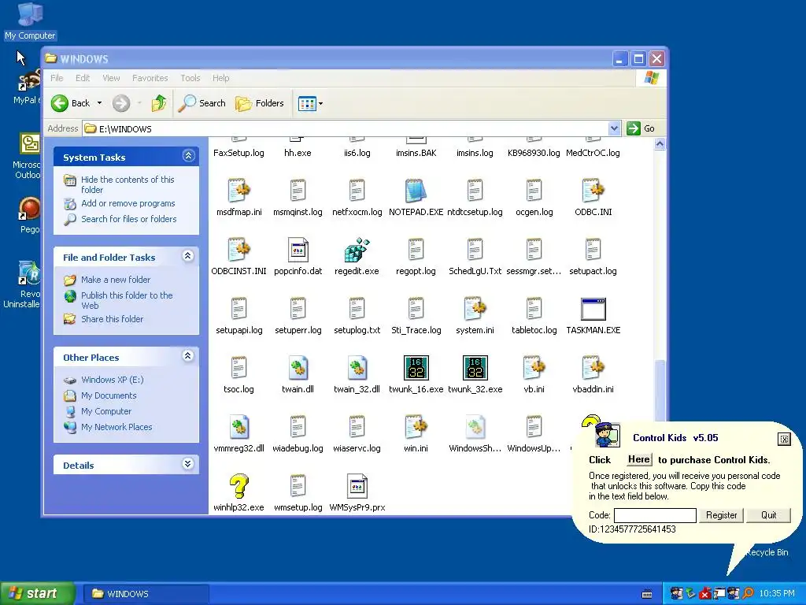Click the system tray clock 10:35 PM
Image resolution: width=806 pixels, height=605 pixels.
(777, 594)
